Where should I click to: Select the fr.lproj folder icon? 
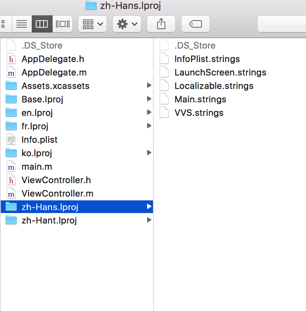tap(11, 126)
